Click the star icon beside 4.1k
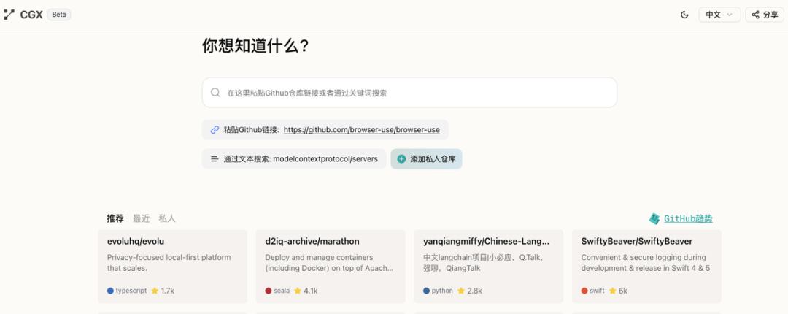Screen dimensions: 788x314 (298, 291)
